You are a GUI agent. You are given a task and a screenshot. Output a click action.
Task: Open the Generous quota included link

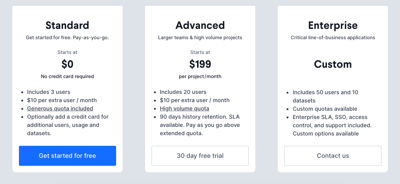[60, 109]
